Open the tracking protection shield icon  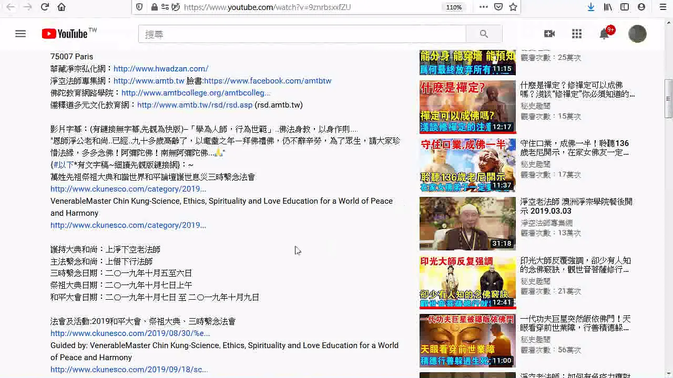tap(139, 7)
